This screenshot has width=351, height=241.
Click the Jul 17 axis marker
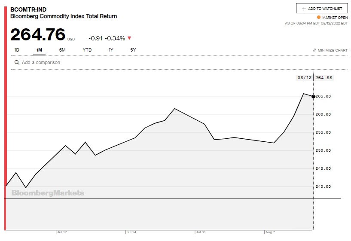pos(62,232)
